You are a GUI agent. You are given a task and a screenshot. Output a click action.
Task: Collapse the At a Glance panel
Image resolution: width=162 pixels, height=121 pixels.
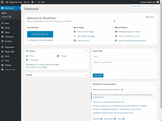[x=87, y=51]
